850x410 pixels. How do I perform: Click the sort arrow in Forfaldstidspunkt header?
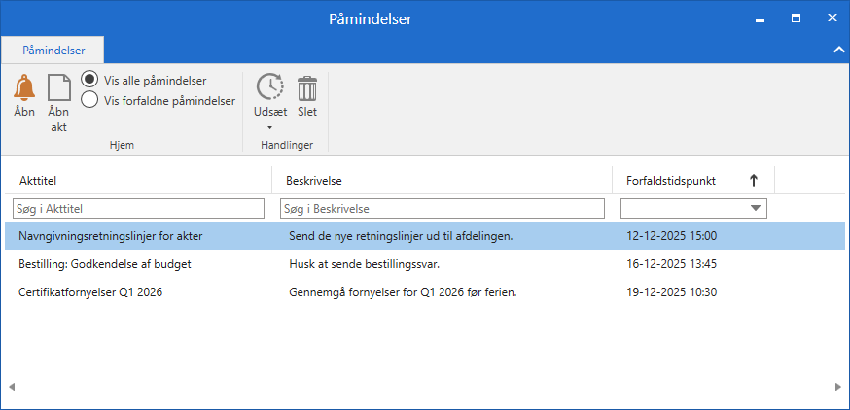tap(754, 181)
